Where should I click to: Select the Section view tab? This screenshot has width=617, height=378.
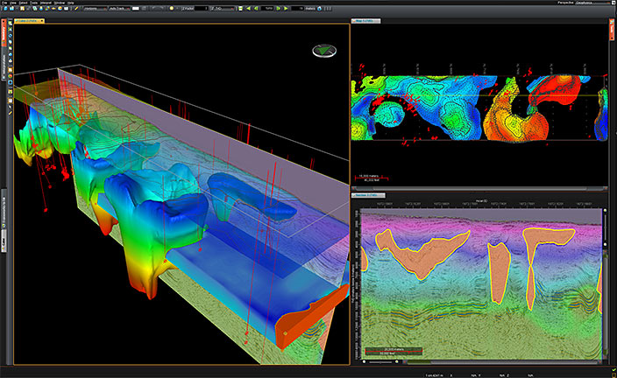coord(365,194)
